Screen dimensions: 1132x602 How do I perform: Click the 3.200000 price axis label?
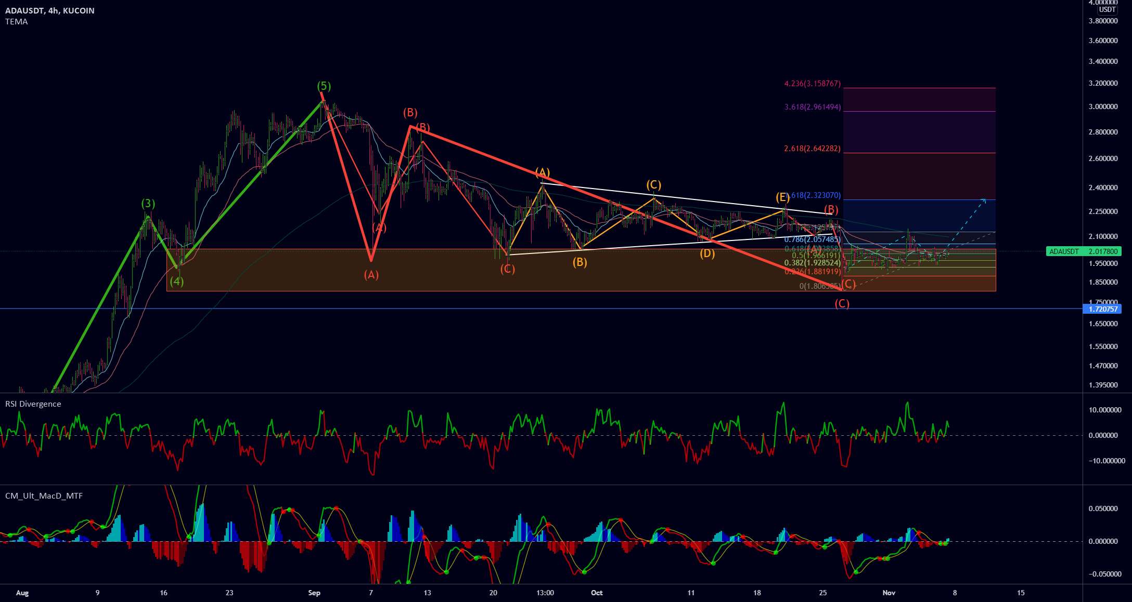pos(1103,83)
